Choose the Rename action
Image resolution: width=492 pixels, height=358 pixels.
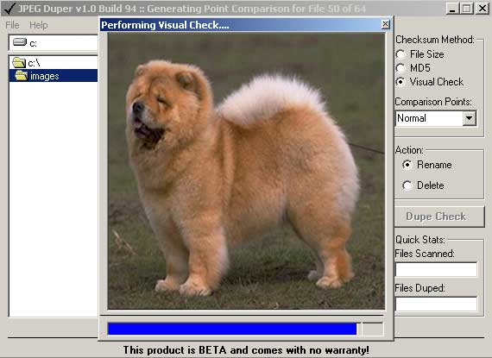tap(407, 165)
